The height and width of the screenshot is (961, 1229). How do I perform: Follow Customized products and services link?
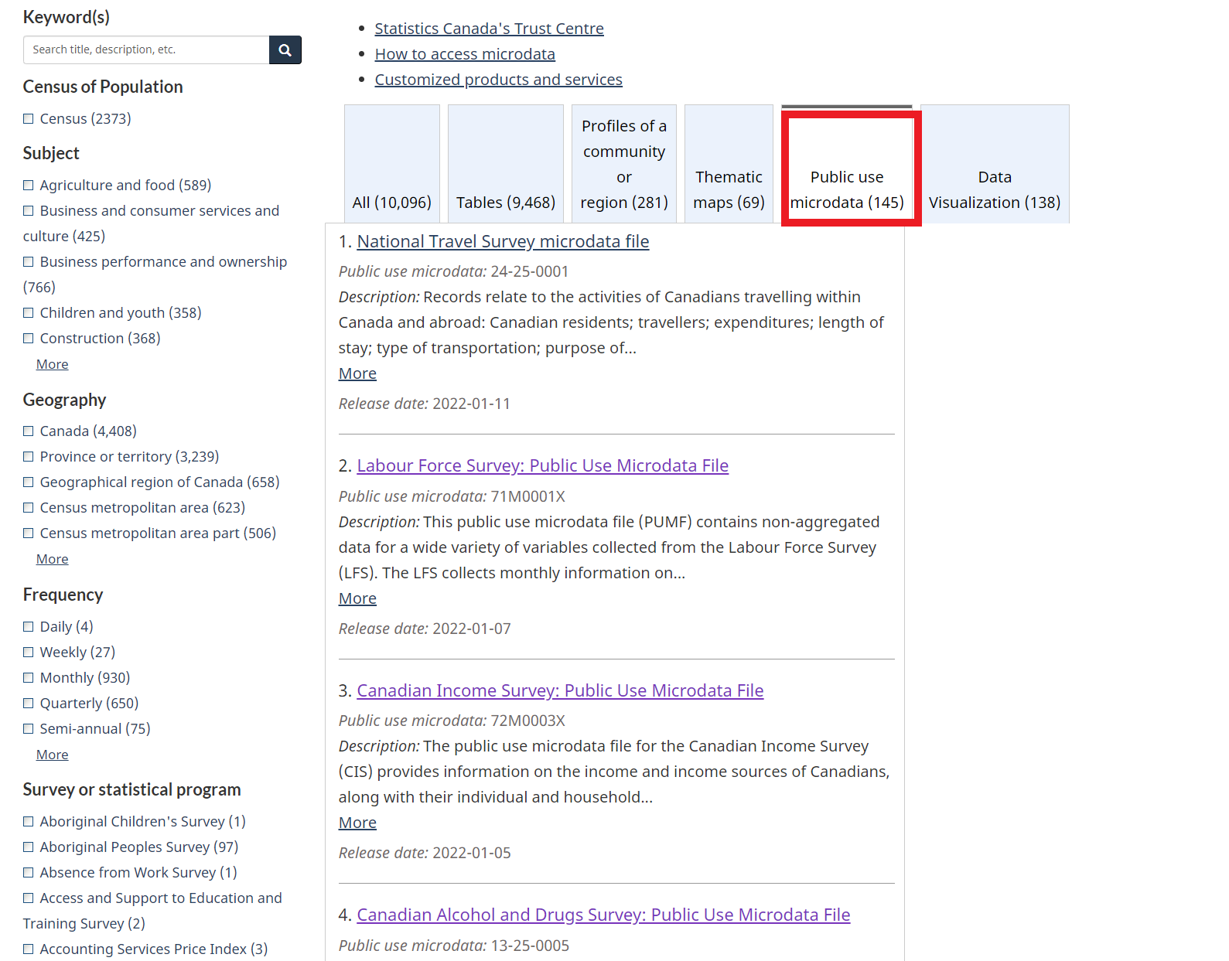click(x=498, y=80)
